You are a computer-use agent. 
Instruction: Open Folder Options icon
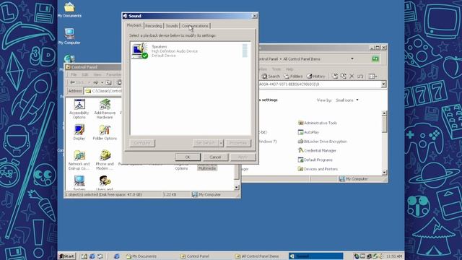pos(105,132)
